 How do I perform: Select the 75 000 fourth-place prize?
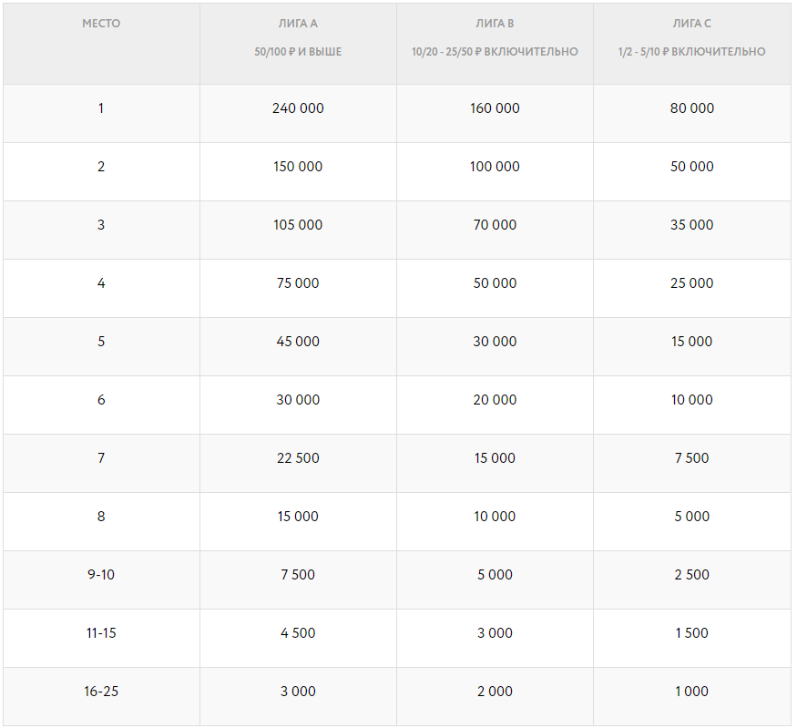(298, 283)
